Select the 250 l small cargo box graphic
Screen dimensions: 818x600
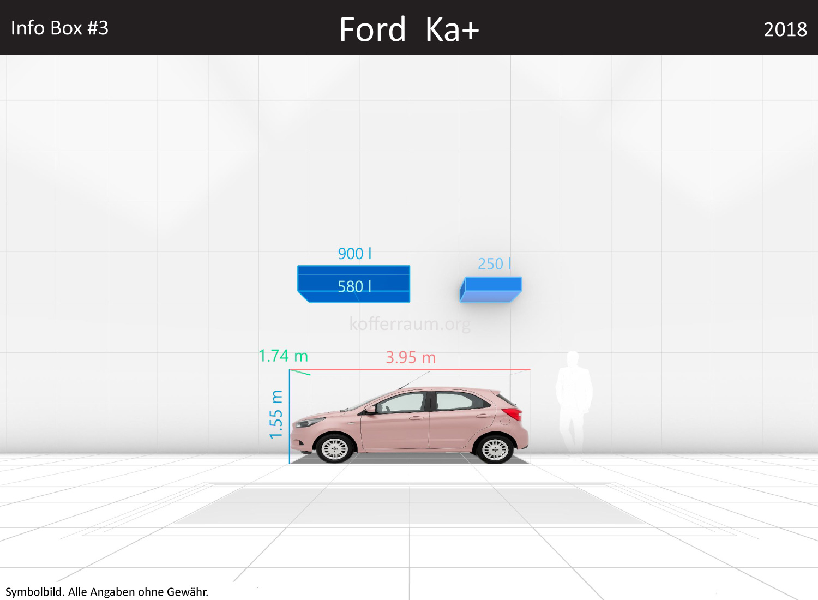click(490, 289)
